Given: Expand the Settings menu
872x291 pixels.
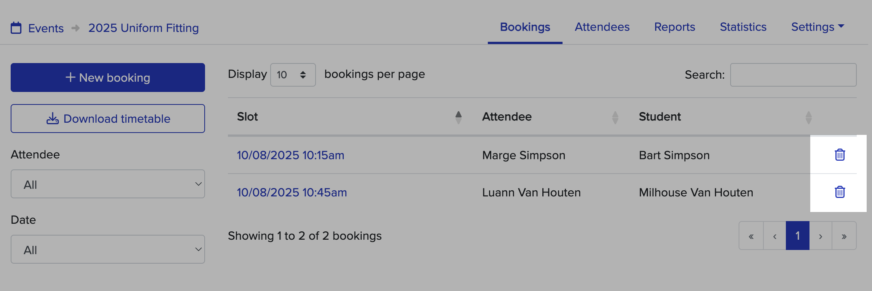Looking at the screenshot, I should (x=817, y=27).
